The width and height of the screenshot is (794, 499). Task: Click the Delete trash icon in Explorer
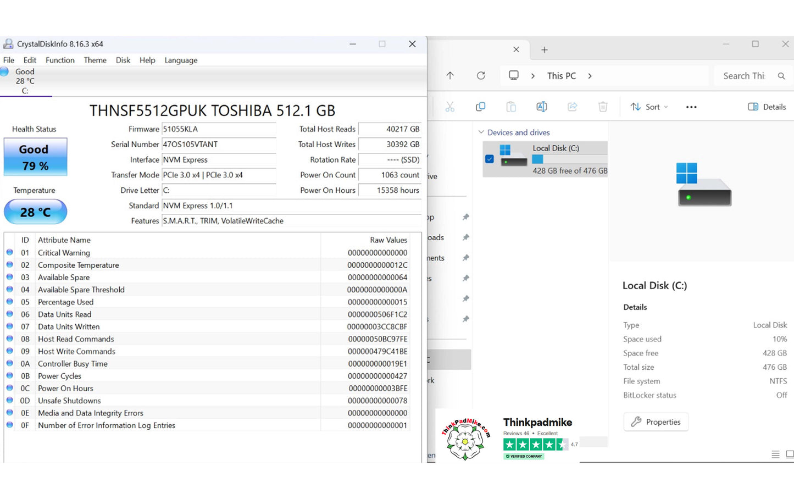(603, 107)
